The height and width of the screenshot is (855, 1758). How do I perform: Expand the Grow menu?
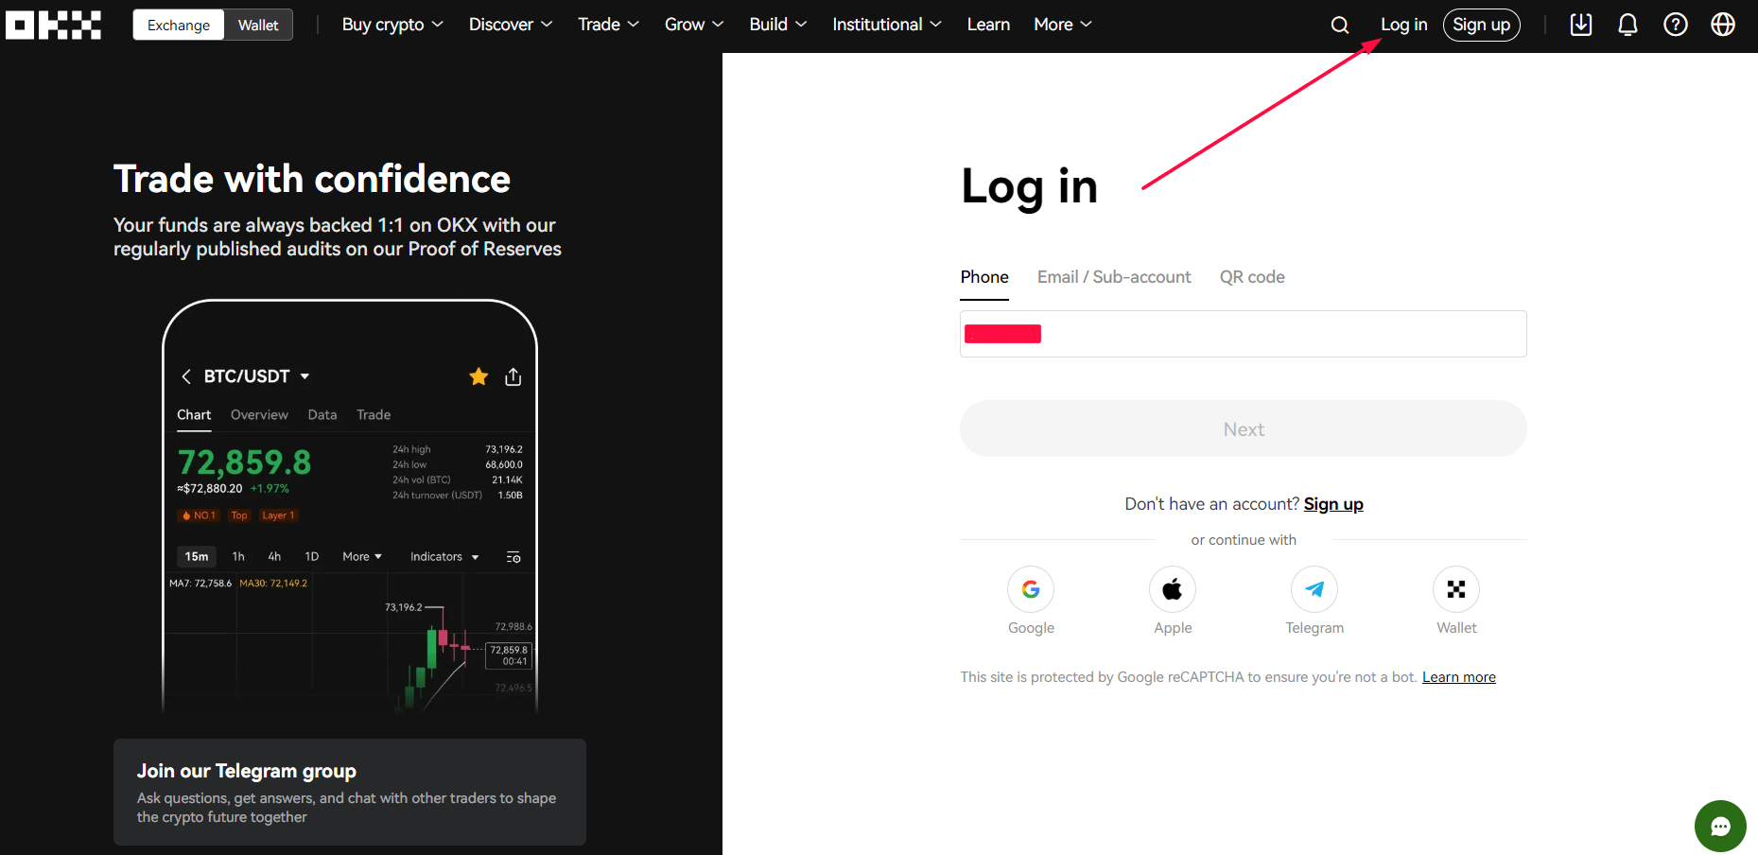point(694,25)
